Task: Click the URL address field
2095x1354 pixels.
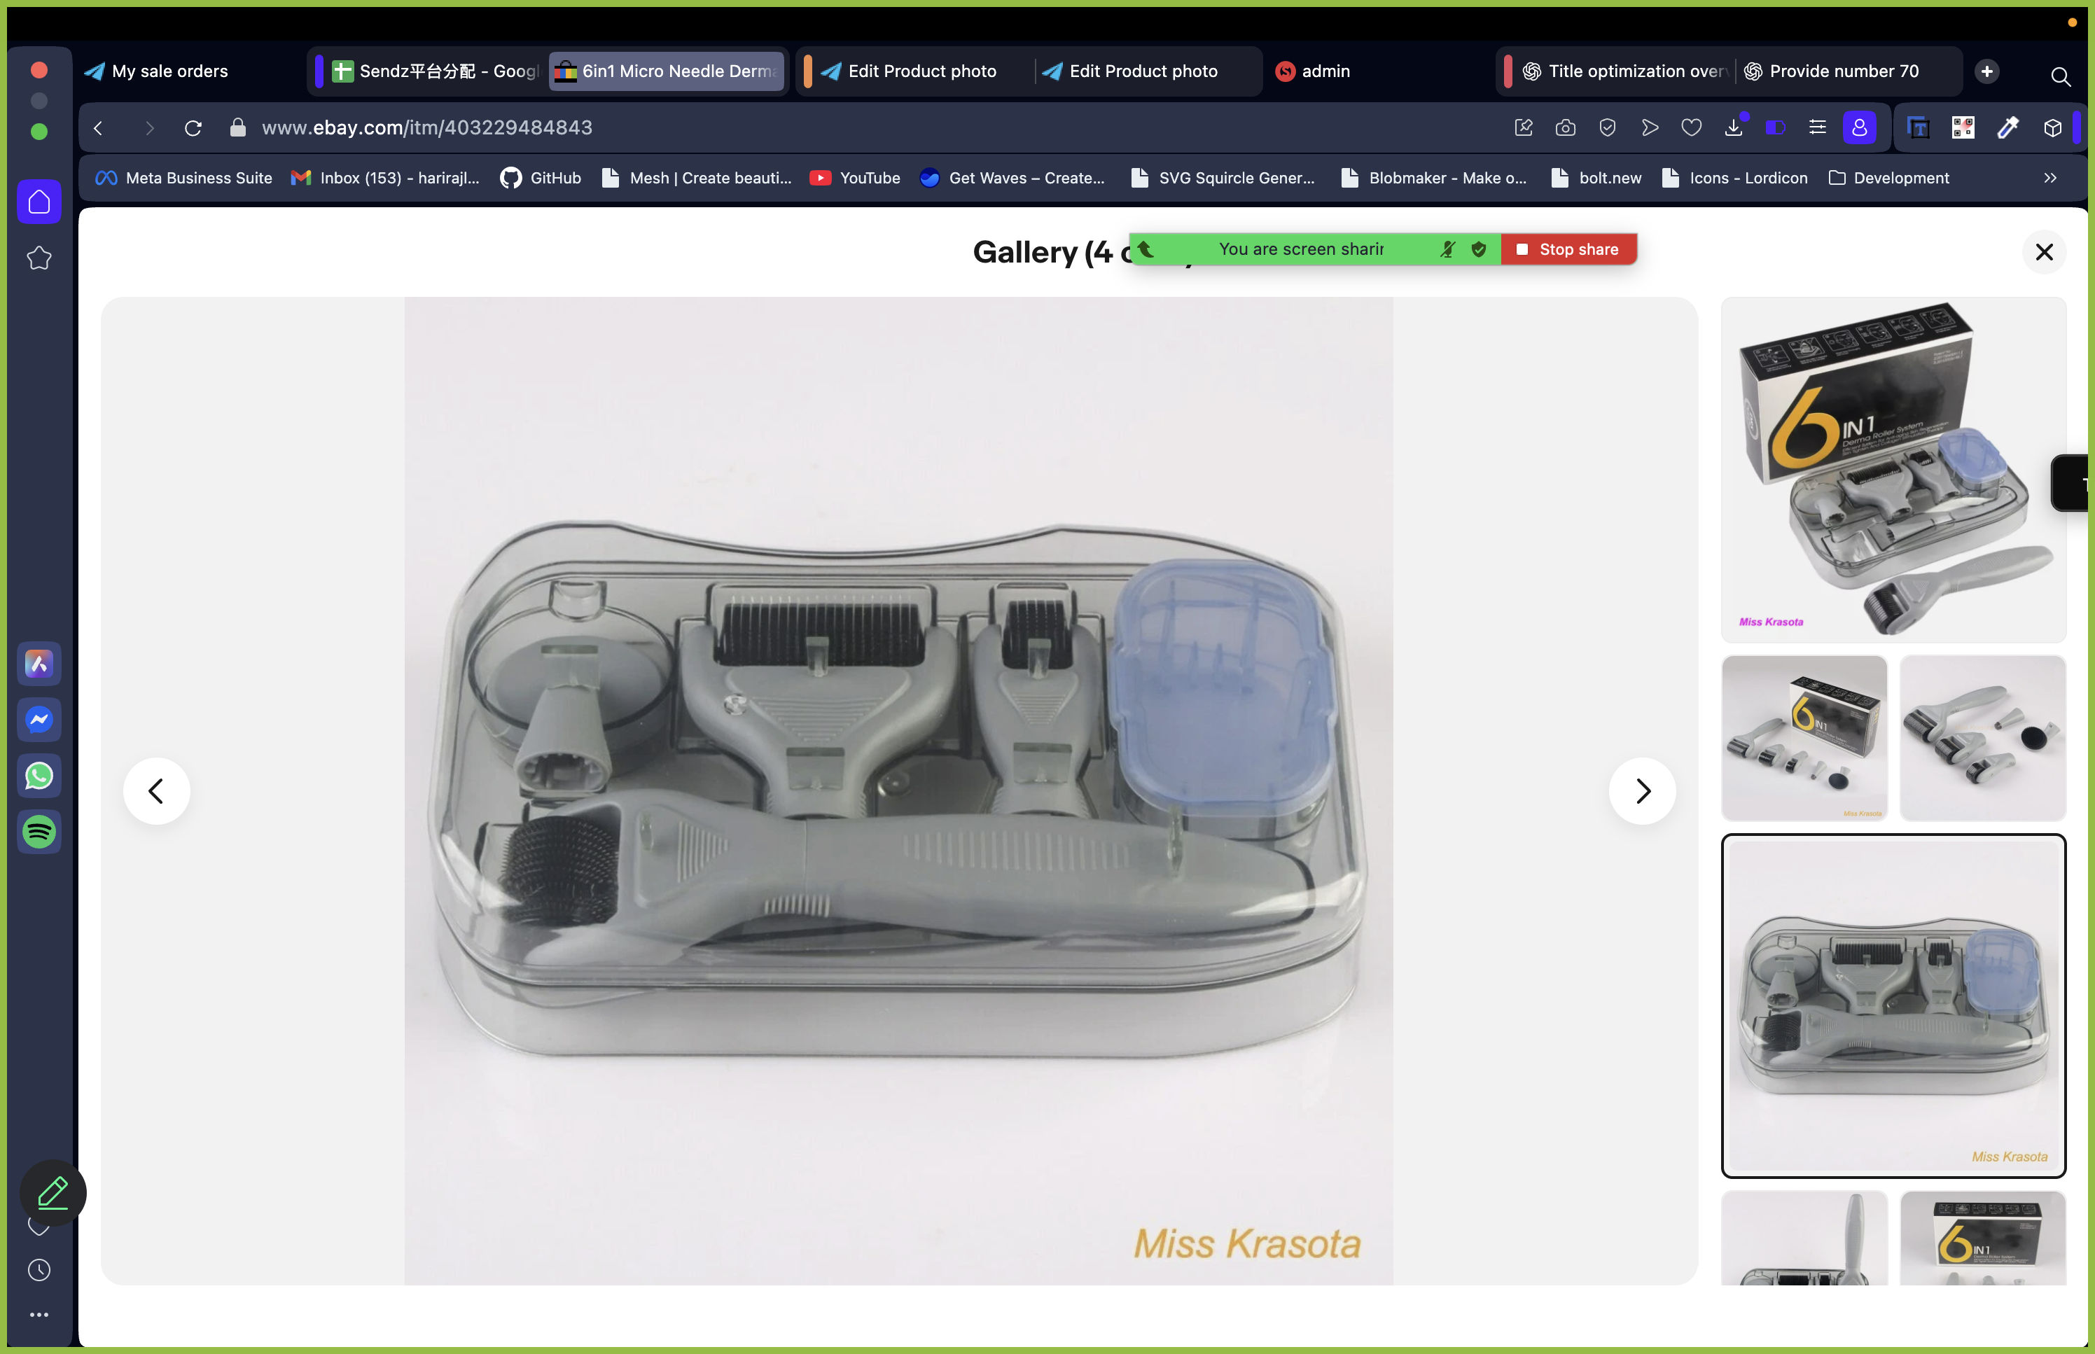Action: tap(427, 128)
